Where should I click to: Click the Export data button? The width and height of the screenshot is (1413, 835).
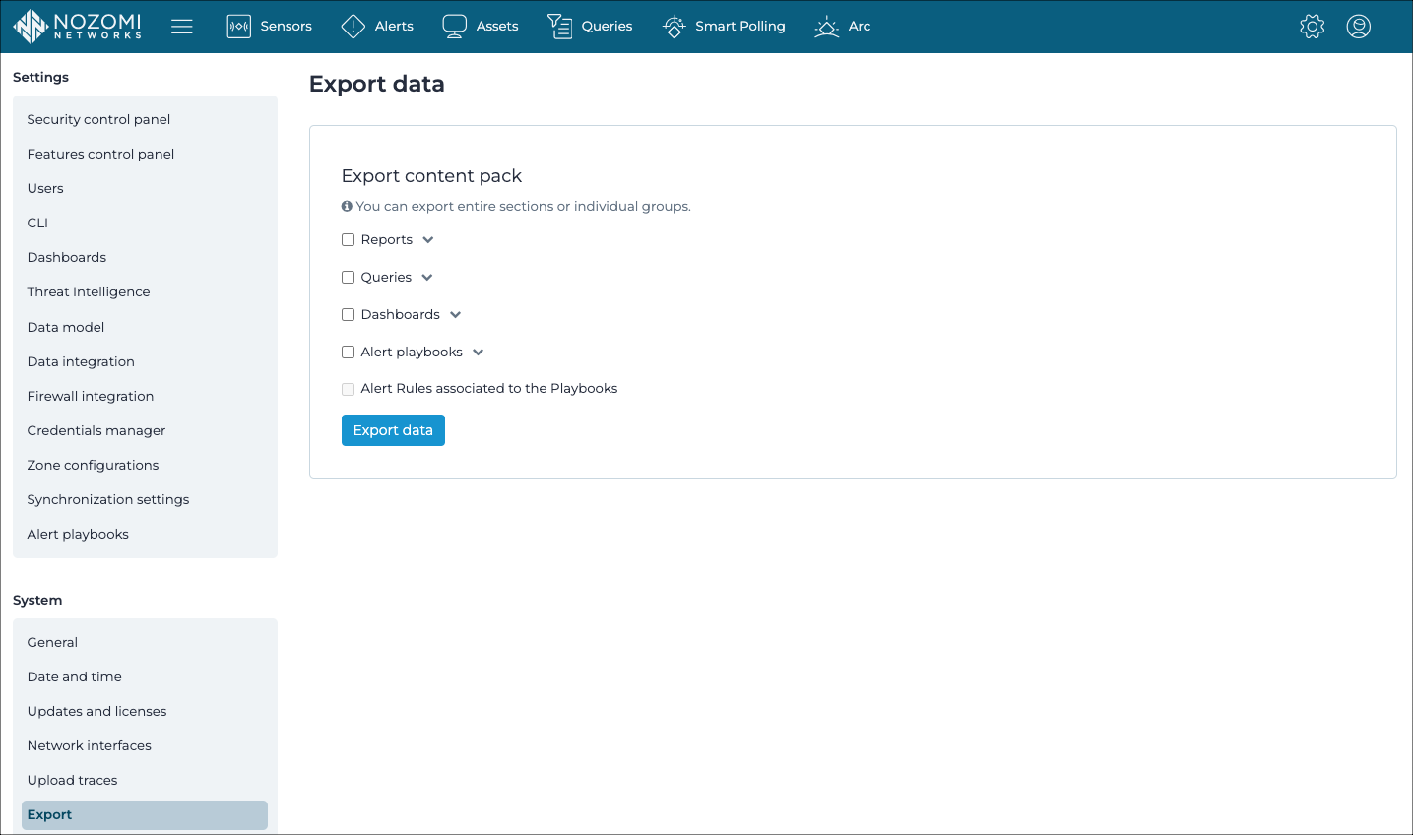tap(393, 430)
